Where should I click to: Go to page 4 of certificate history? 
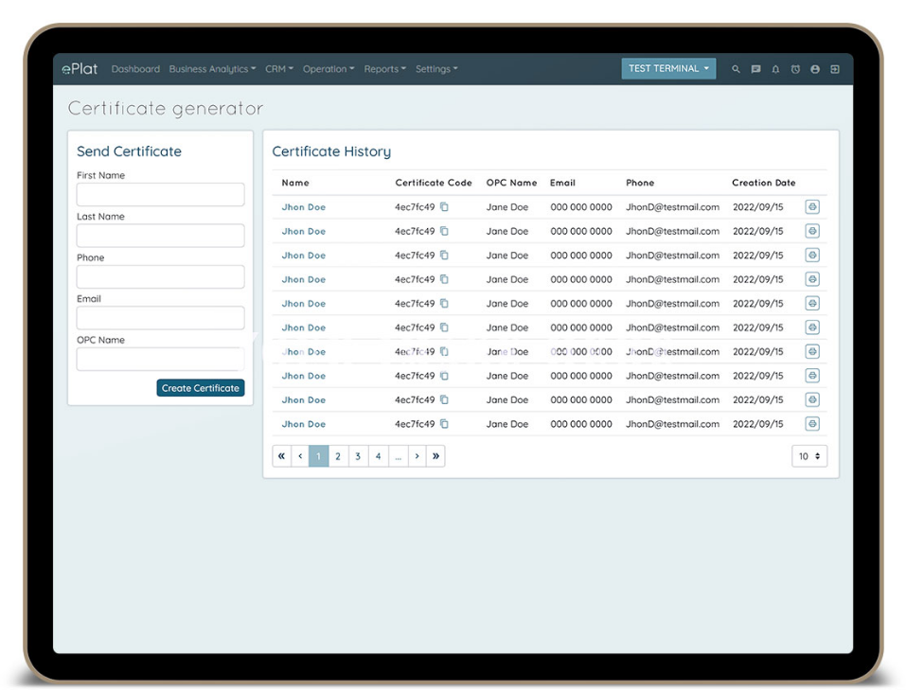click(379, 456)
